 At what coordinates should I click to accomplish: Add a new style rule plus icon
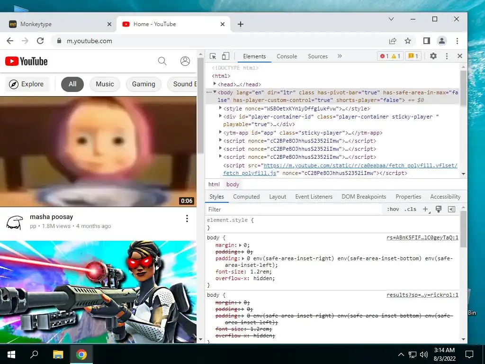coord(426,209)
